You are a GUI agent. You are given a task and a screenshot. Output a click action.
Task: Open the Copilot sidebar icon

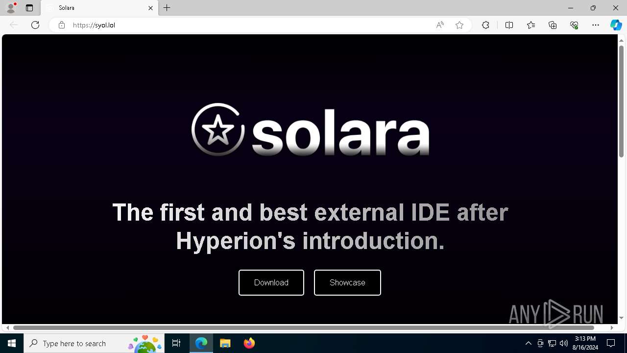coord(616,25)
